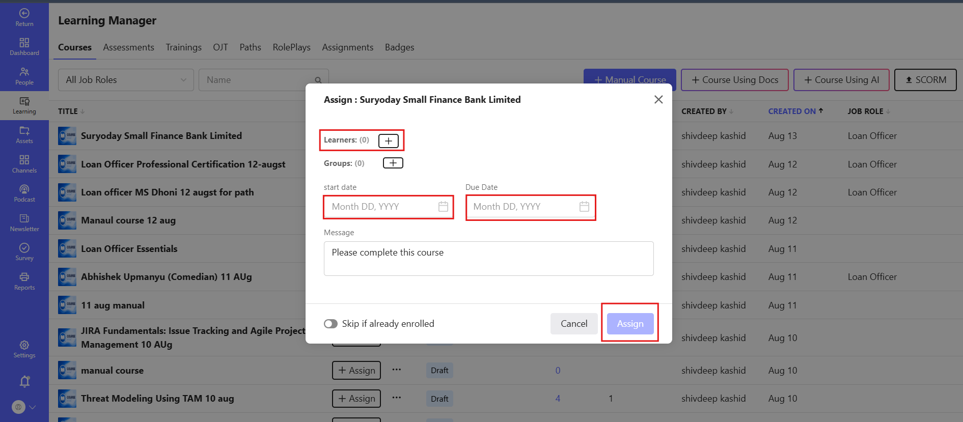Toggle Skip if already enrolled switch
The image size is (963, 422).
click(x=331, y=324)
